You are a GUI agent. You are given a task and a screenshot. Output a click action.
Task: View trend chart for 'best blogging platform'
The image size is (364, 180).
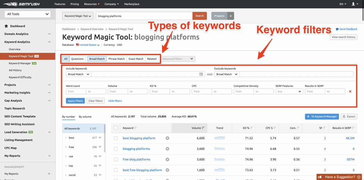220,138
